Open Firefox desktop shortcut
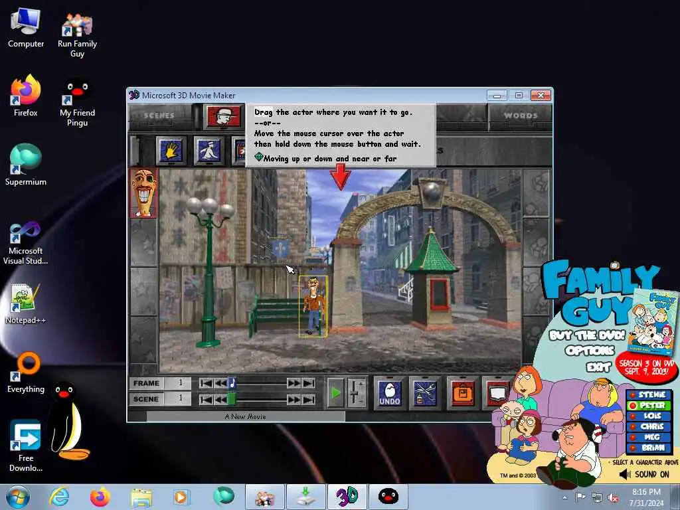Image resolution: width=680 pixels, height=510 pixels. [26, 96]
